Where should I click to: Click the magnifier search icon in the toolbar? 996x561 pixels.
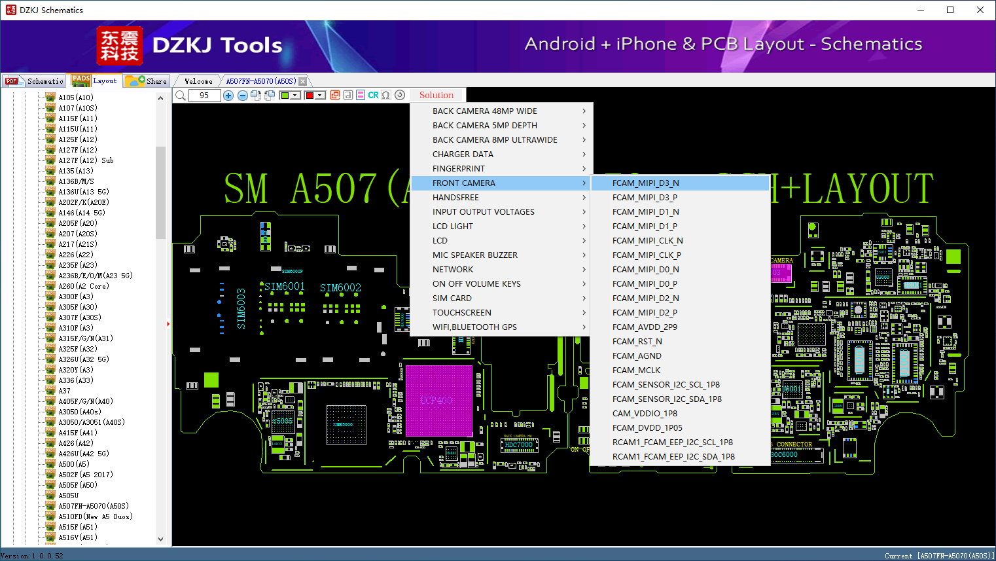tap(181, 96)
